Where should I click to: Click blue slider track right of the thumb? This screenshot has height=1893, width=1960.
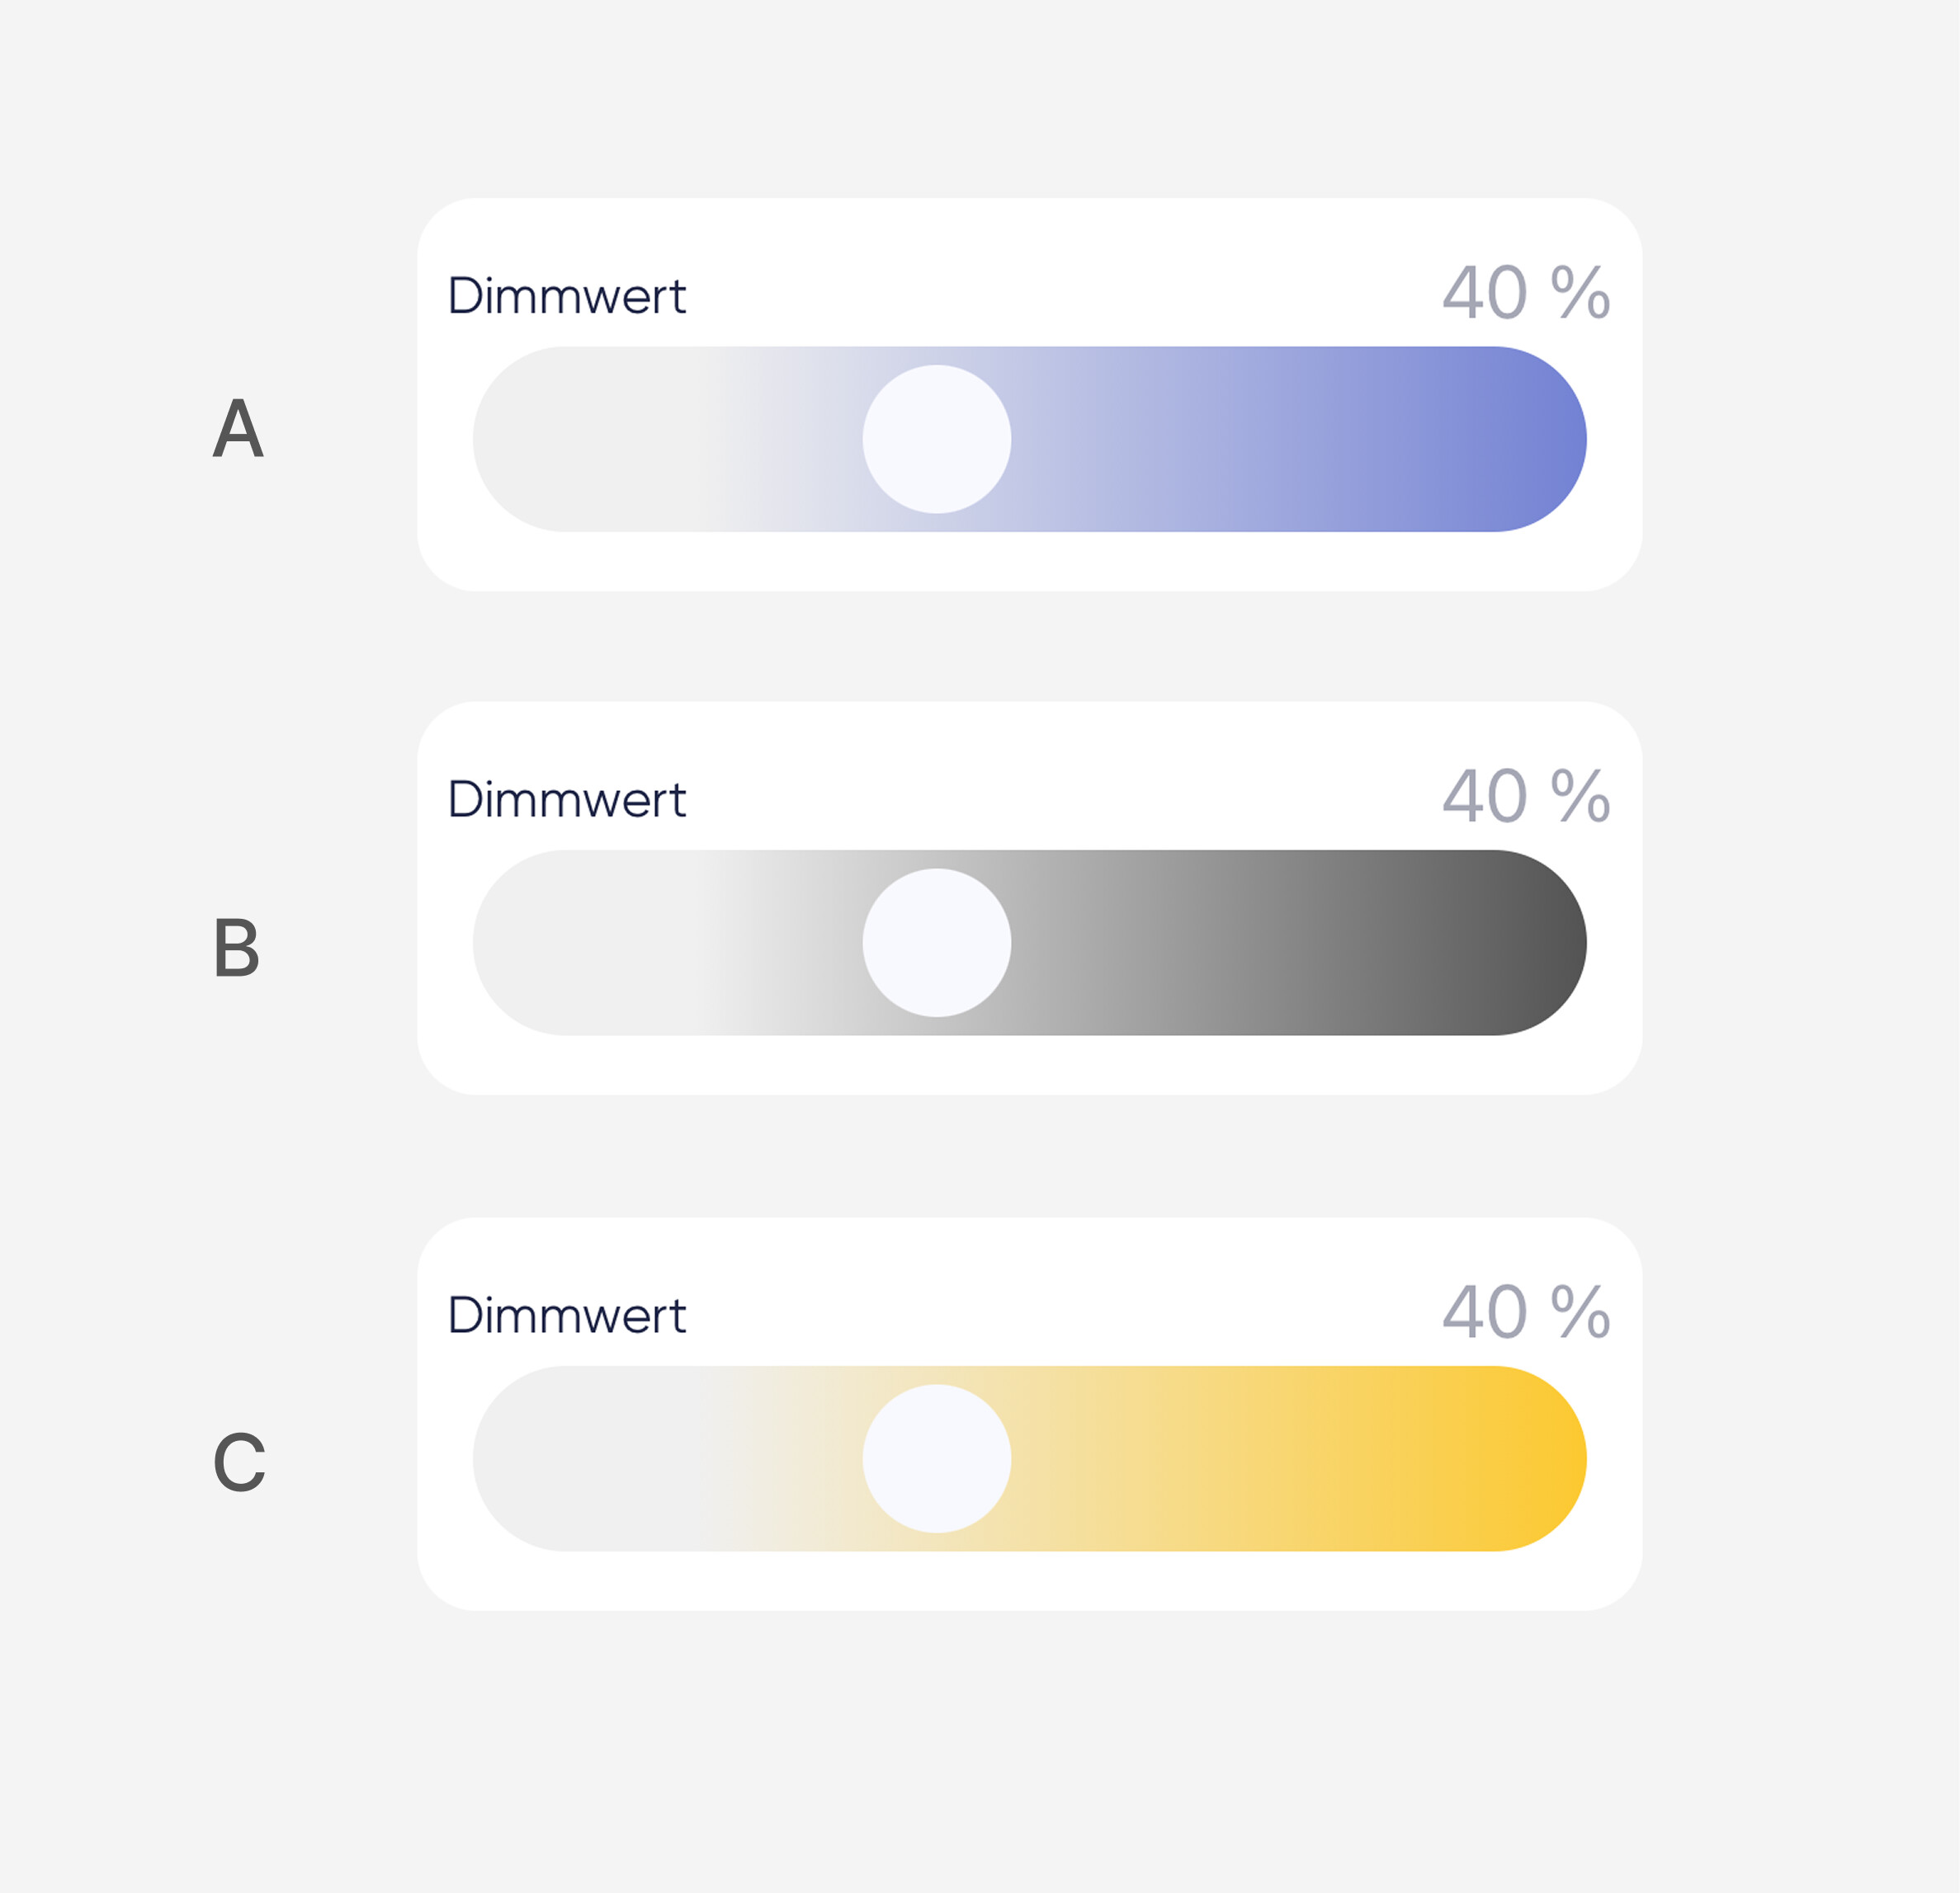(1250, 439)
